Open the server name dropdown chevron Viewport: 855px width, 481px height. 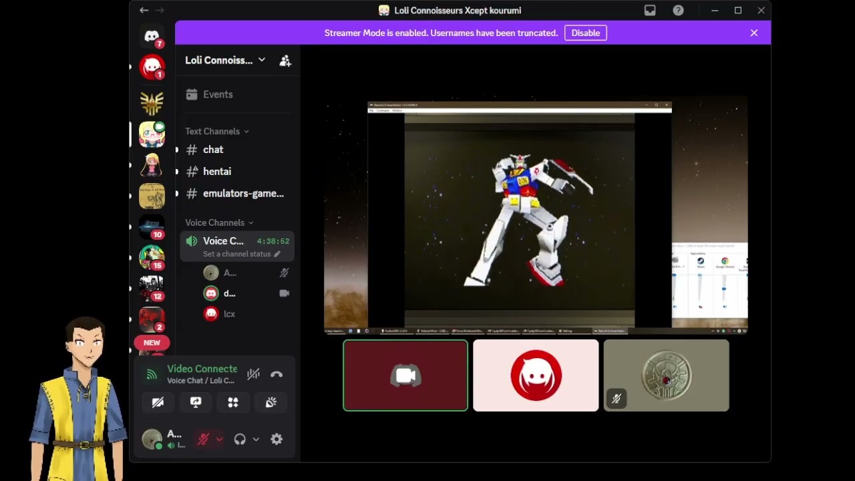pyautogui.click(x=262, y=59)
